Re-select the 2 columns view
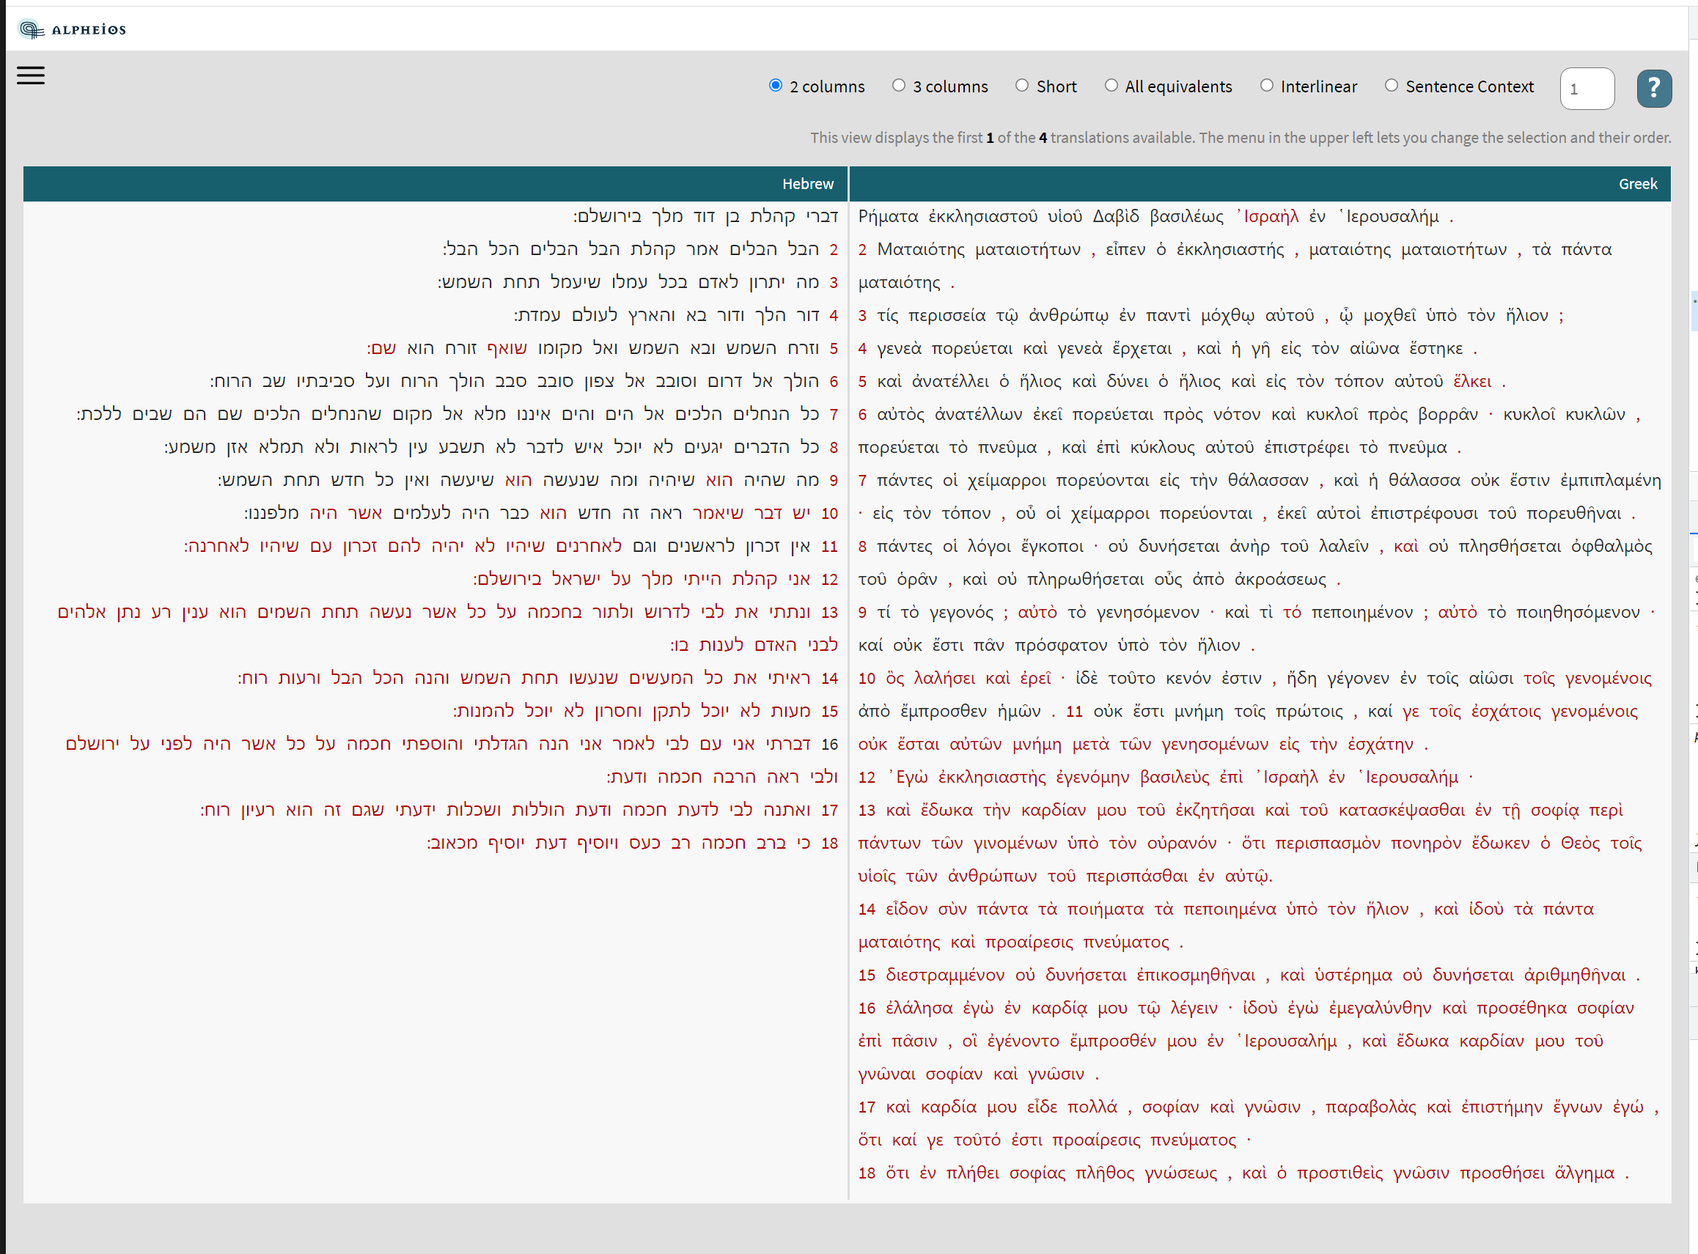This screenshot has height=1254, width=1698. (776, 85)
